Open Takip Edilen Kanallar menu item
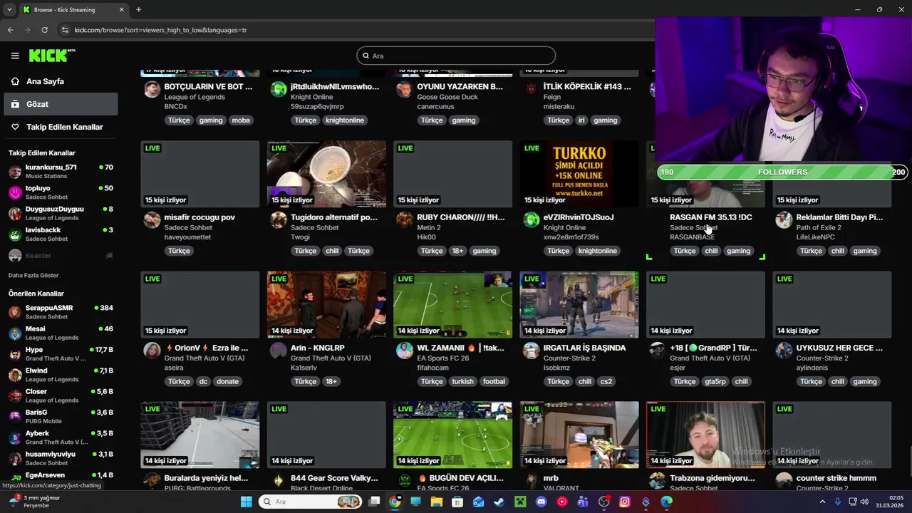Screen dimensions: 912x513 tap(65, 127)
